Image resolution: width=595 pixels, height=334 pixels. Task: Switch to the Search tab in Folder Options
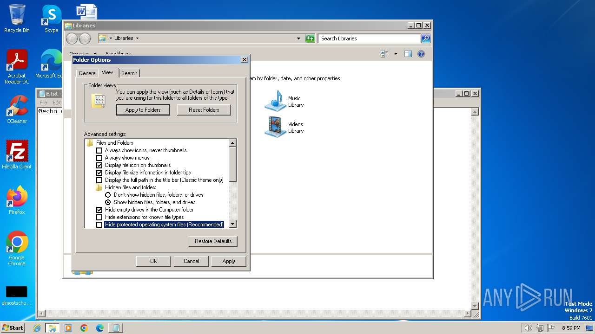point(129,73)
